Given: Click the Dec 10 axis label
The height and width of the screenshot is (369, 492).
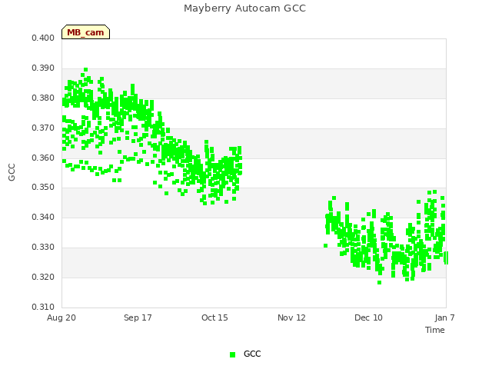Looking at the screenshot, I should 368,317.
